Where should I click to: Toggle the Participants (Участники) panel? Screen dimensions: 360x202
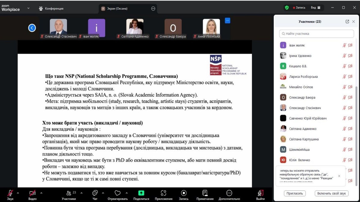tap(69, 193)
